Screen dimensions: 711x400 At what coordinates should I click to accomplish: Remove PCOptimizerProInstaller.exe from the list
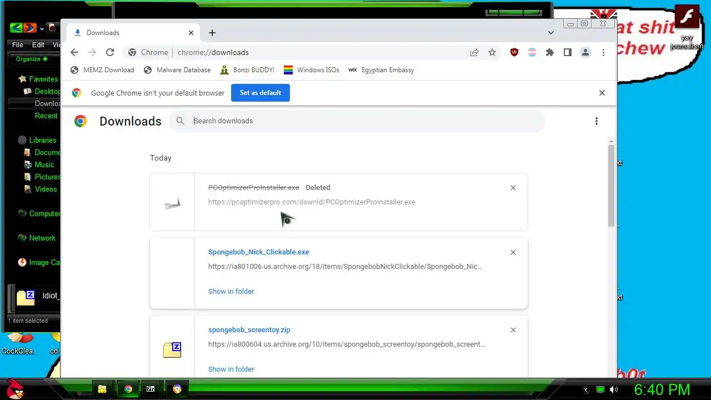click(x=513, y=188)
